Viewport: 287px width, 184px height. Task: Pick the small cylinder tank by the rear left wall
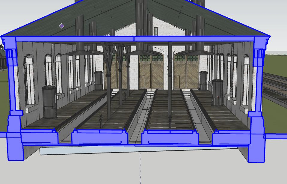point(99,80)
